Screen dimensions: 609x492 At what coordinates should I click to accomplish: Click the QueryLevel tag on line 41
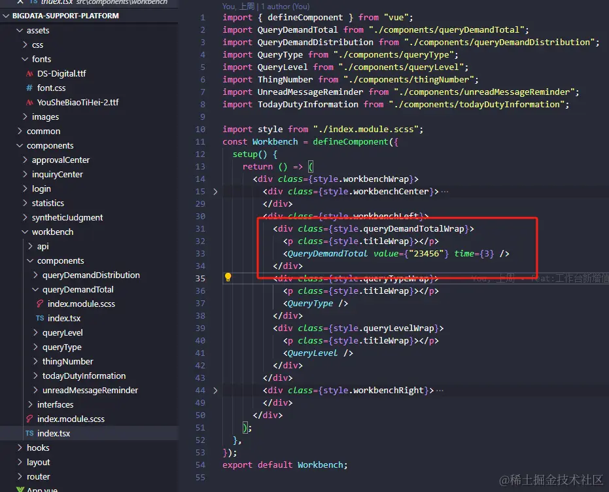(x=313, y=353)
